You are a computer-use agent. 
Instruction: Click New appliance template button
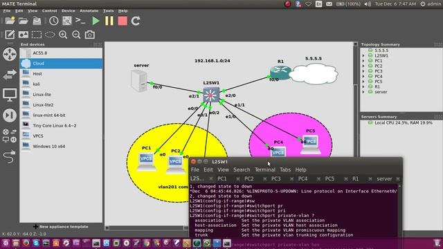[61, 227]
